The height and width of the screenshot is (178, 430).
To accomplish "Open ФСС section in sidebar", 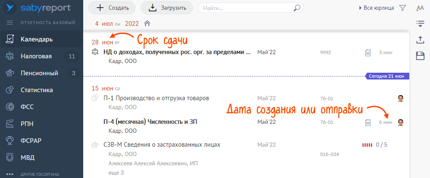I will point(41,107).
